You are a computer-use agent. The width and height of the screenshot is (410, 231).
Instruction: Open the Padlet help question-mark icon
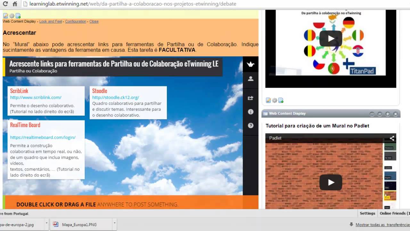(x=250, y=125)
